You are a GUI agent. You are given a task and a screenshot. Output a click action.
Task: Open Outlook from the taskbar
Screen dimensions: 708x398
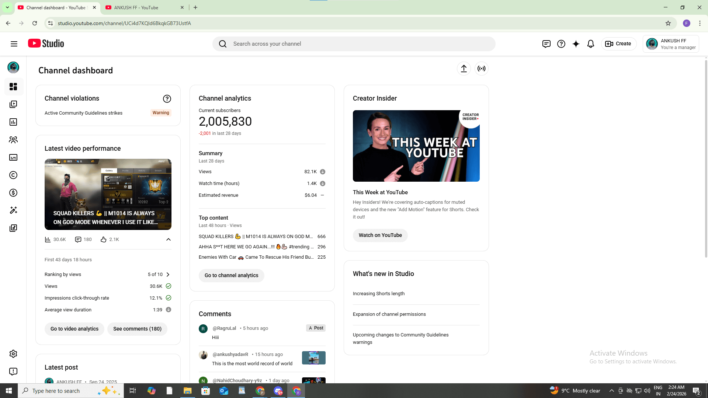(x=224, y=391)
